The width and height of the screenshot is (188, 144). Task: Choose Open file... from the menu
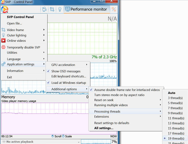[x=14, y=23]
